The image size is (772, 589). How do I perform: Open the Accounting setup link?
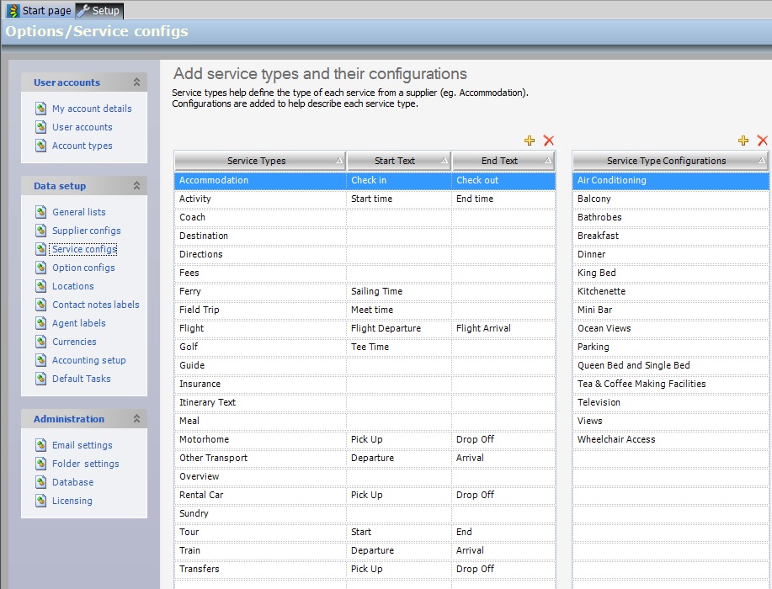click(x=89, y=360)
